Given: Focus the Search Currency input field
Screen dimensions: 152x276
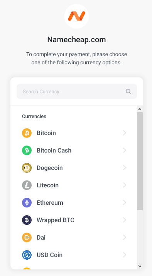Looking at the screenshot, I should [77, 91].
